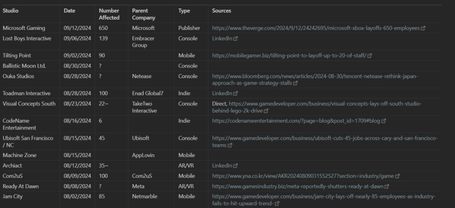Click the Number Affected column header
455x208 pixels.
pyautogui.click(x=109, y=14)
